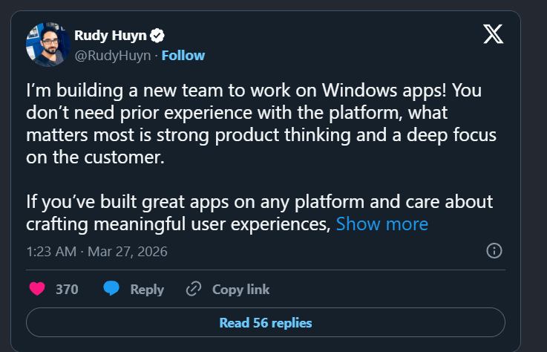Click the 370 likes count
The image size is (547, 352).
67,289
